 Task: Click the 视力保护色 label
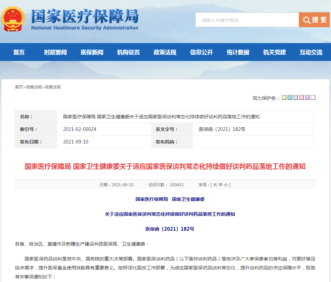(x=266, y=98)
